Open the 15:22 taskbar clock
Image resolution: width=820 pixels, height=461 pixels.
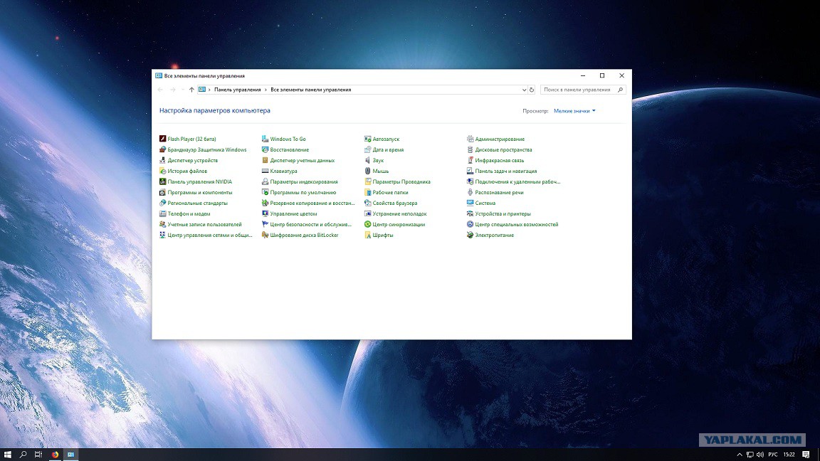click(x=789, y=455)
